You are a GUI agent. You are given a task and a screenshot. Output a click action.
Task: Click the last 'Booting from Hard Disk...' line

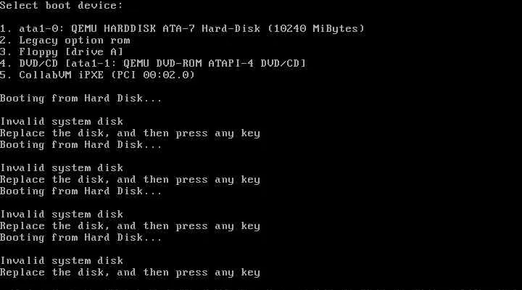coord(81,238)
